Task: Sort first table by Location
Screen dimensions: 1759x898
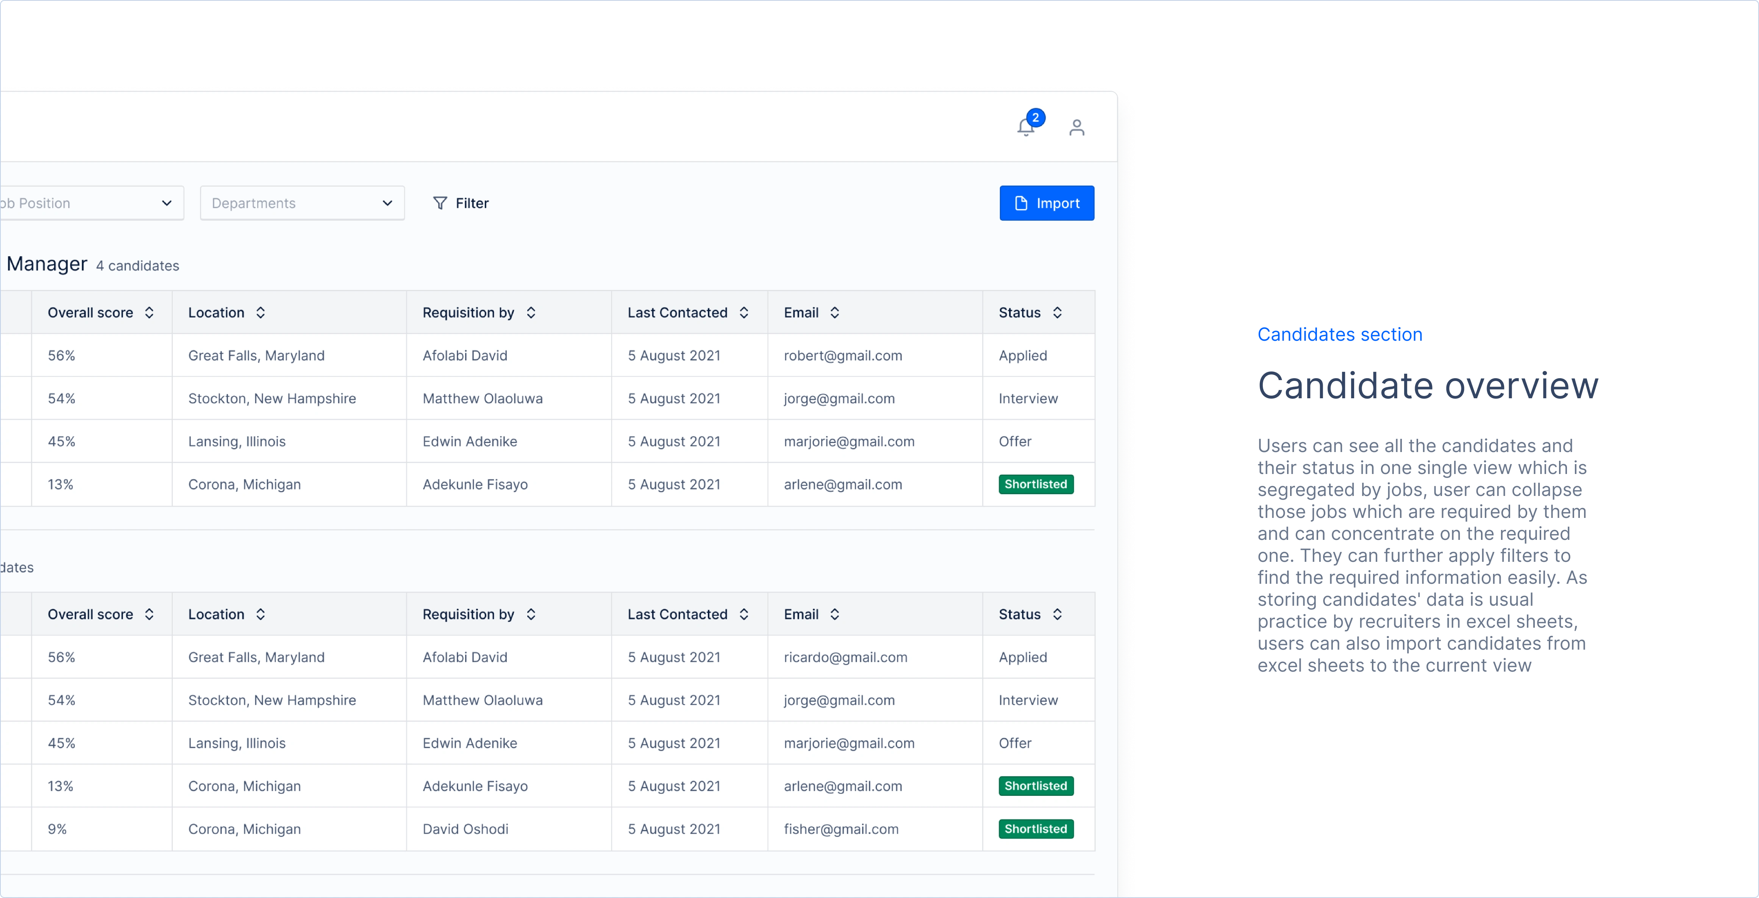Action: pos(260,313)
